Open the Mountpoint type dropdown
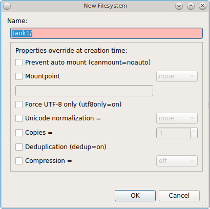 click(x=177, y=76)
